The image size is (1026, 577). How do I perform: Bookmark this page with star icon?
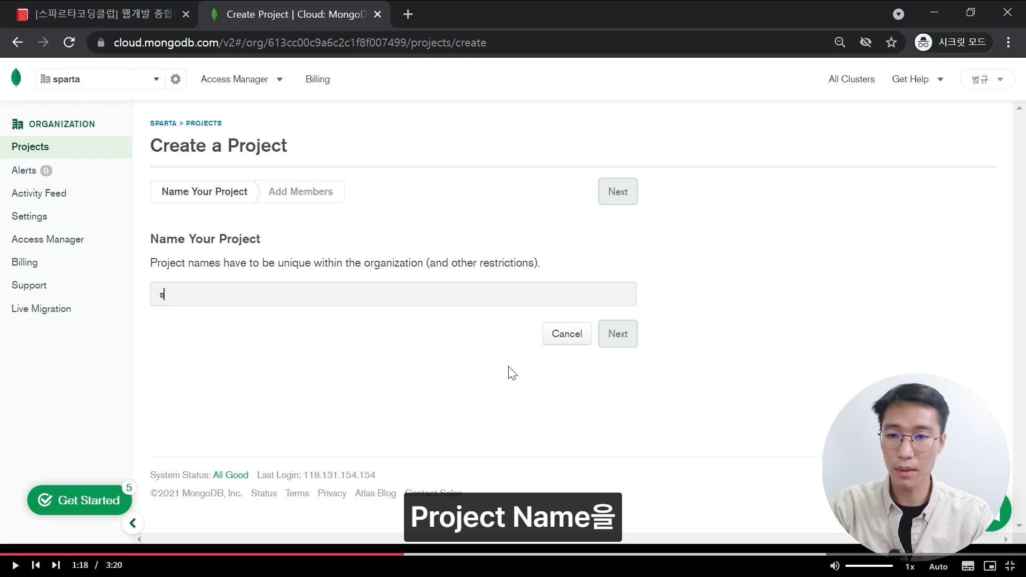[x=891, y=42]
